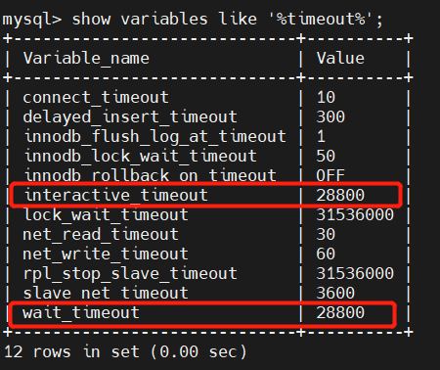Viewport: 440px width, 370px height.
Task: Select the Value column header
Action: pos(340,59)
